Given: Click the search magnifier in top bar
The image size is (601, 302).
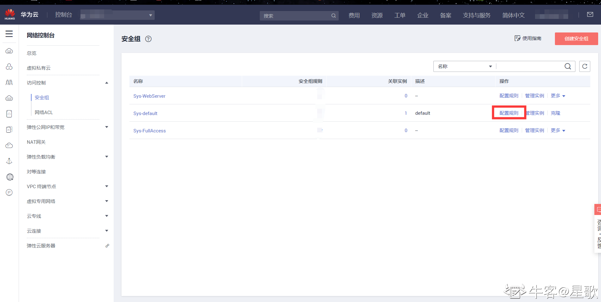Looking at the screenshot, I should click(333, 16).
